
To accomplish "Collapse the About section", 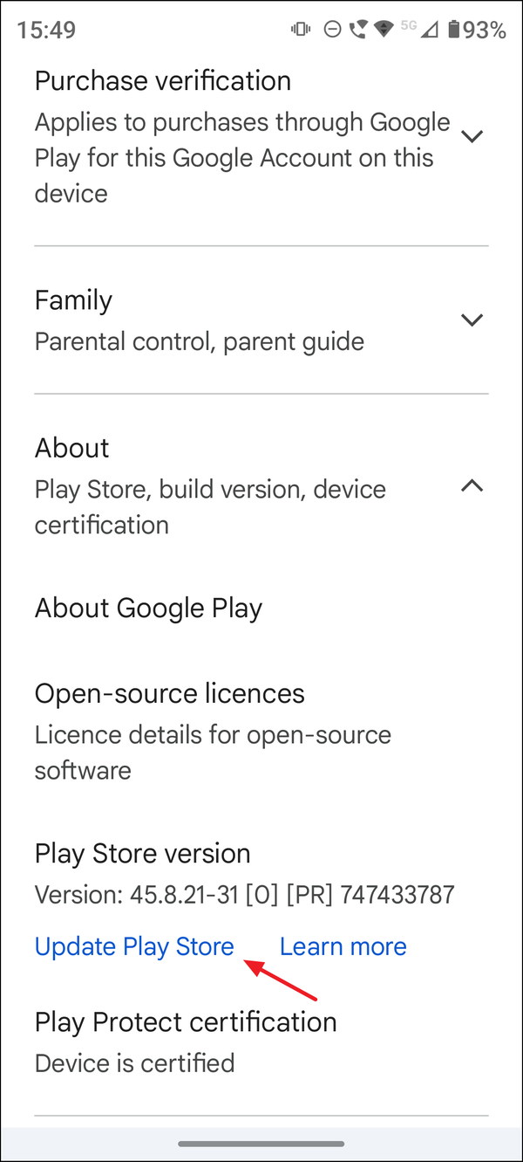I will point(472,486).
